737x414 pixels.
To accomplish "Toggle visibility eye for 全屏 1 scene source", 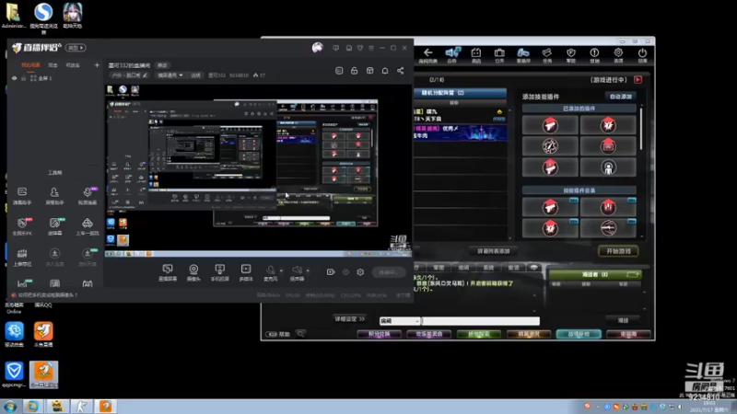I will 14,78.
